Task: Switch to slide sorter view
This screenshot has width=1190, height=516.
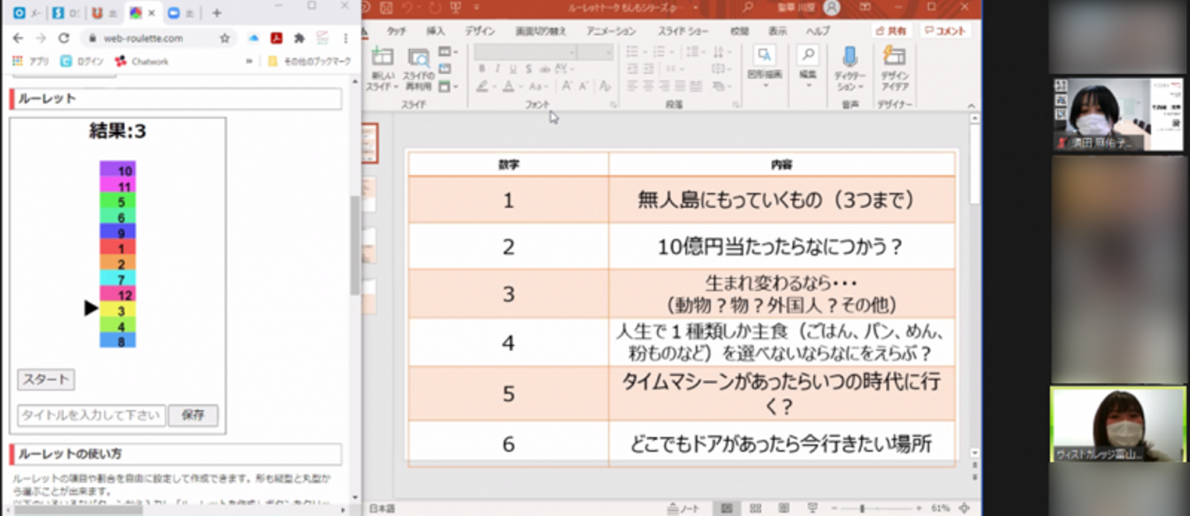Action: point(755,509)
